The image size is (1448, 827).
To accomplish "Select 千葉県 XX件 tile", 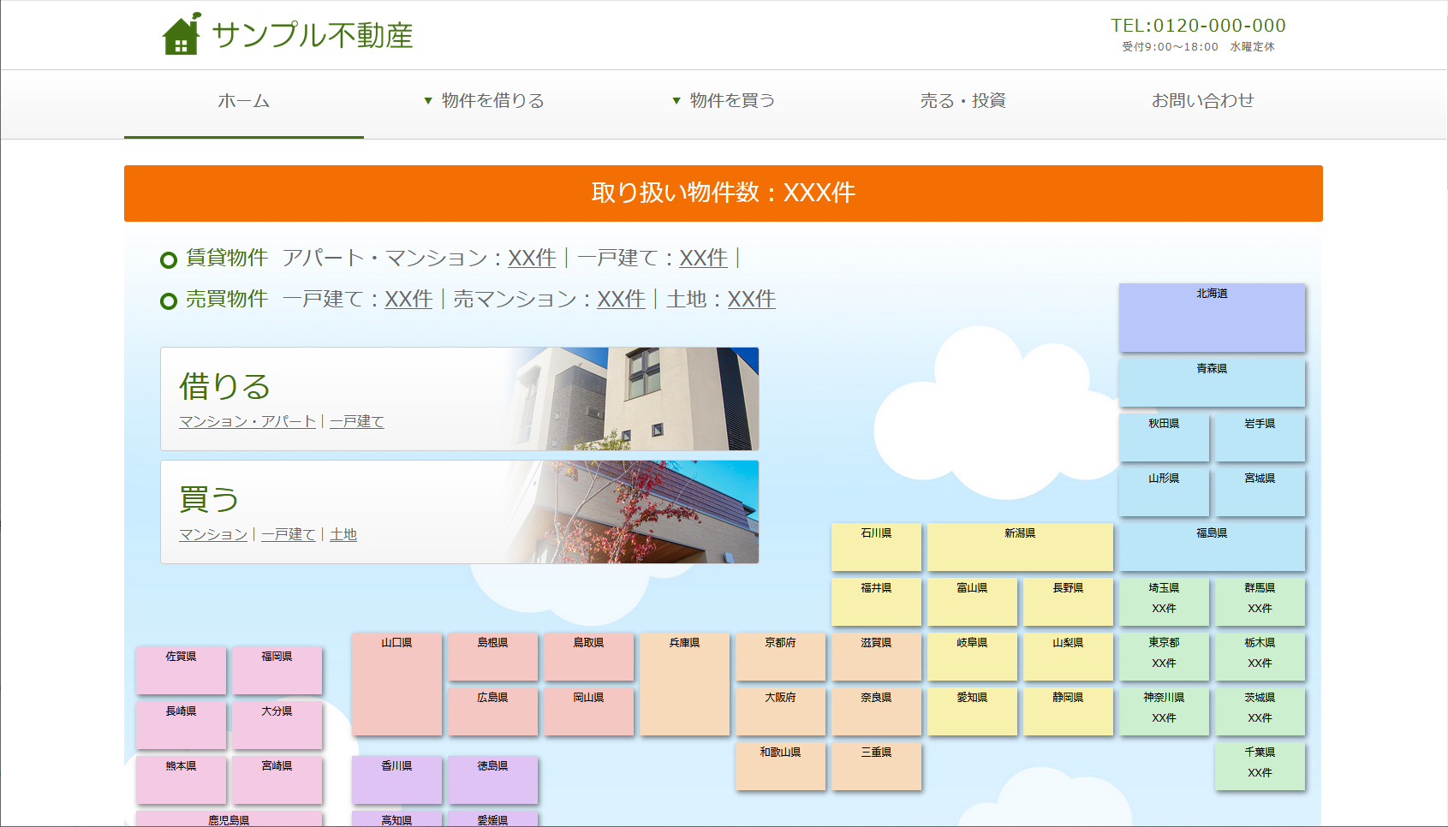I will [x=1260, y=766].
